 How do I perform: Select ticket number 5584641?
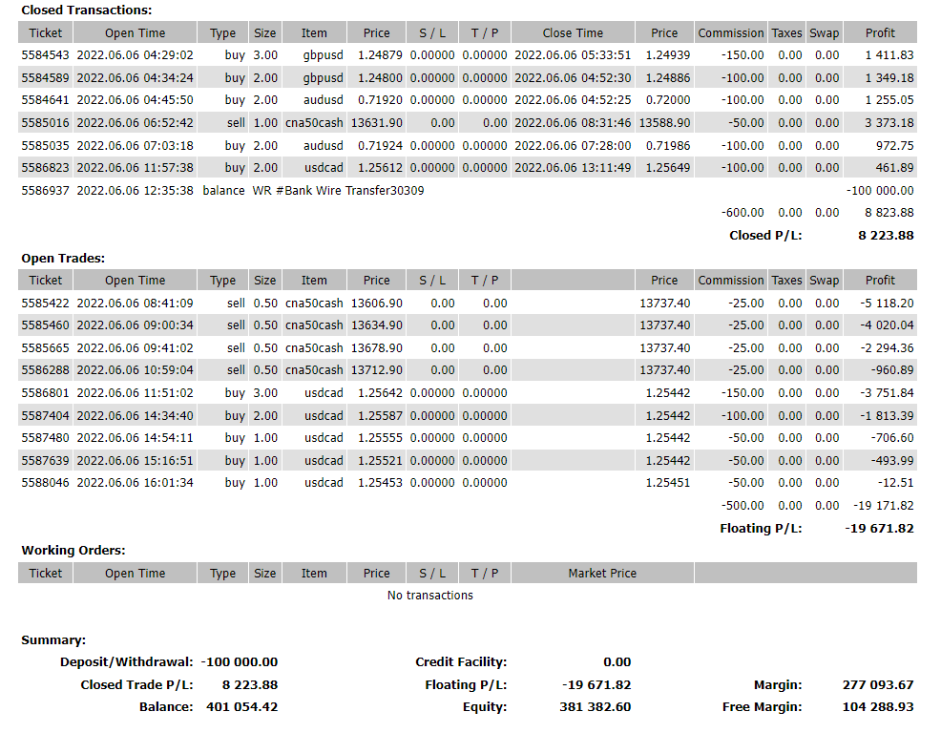click(x=45, y=100)
